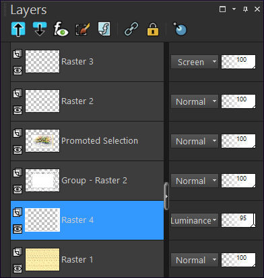
Task: Open the layer styles icon
Action: pos(104,29)
